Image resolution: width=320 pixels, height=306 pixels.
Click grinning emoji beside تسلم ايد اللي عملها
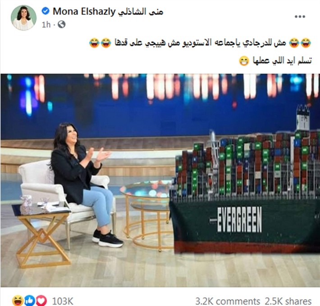click(x=244, y=61)
